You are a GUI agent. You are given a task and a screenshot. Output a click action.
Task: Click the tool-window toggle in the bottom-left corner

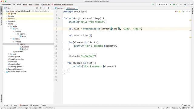pyautogui.click(x=1, y=108)
